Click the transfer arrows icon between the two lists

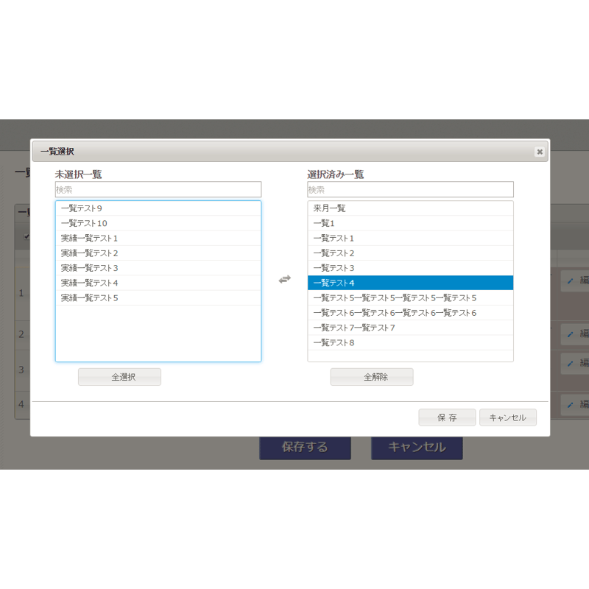[x=285, y=279]
